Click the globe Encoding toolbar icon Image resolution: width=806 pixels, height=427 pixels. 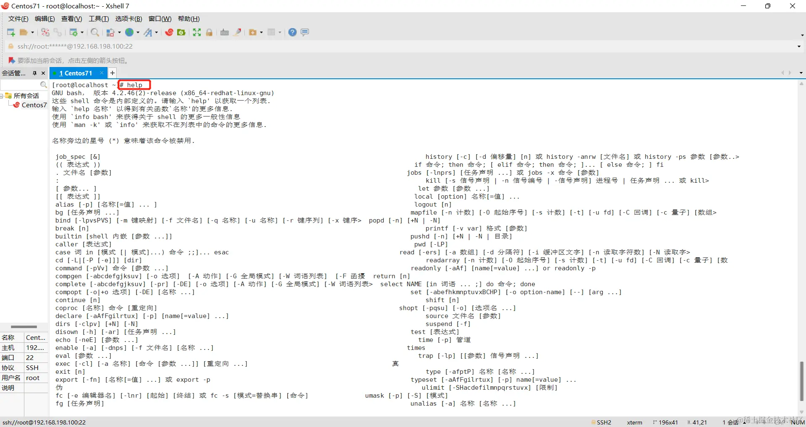(x=129, y=32)
